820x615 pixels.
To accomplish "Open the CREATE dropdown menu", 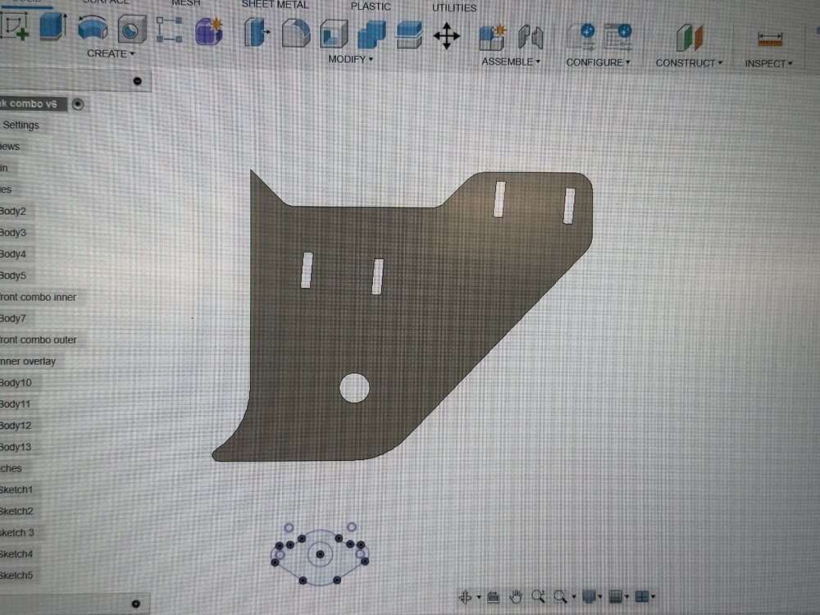I will tap(111, 53).
